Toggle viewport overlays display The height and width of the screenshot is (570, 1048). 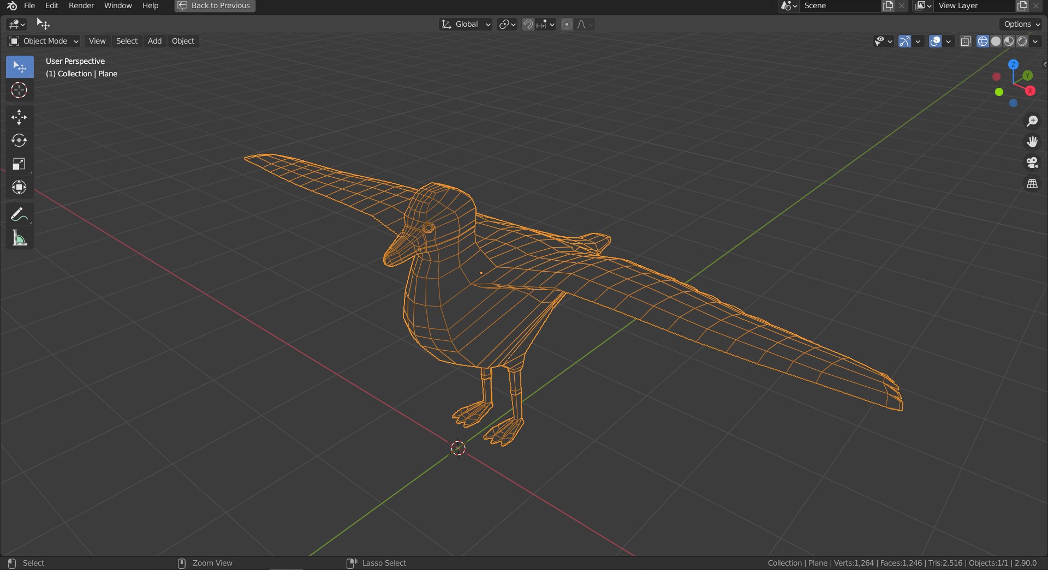935,41
